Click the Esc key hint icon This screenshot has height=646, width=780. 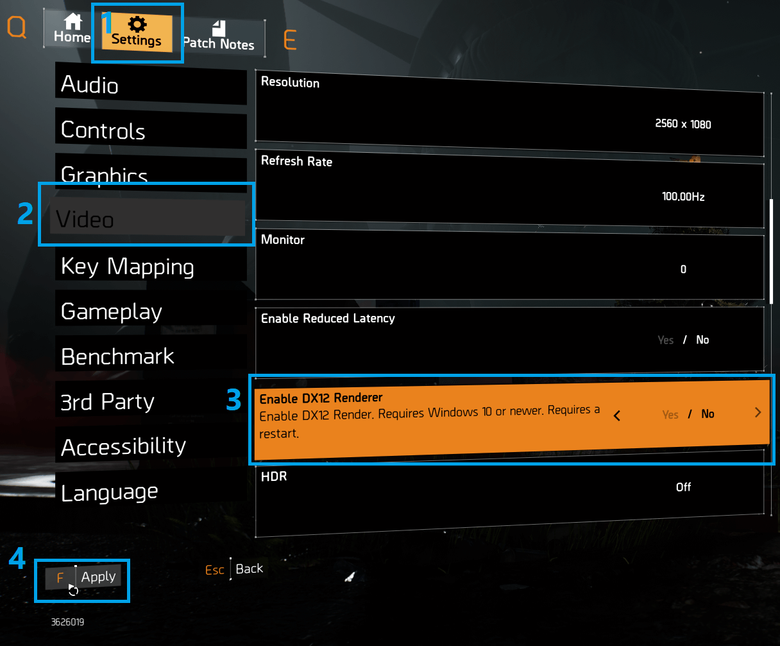(x=215, y=570)
